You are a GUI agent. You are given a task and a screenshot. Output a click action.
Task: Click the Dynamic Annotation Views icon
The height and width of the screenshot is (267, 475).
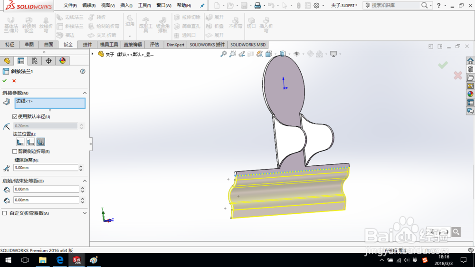(x=260, y=54)
